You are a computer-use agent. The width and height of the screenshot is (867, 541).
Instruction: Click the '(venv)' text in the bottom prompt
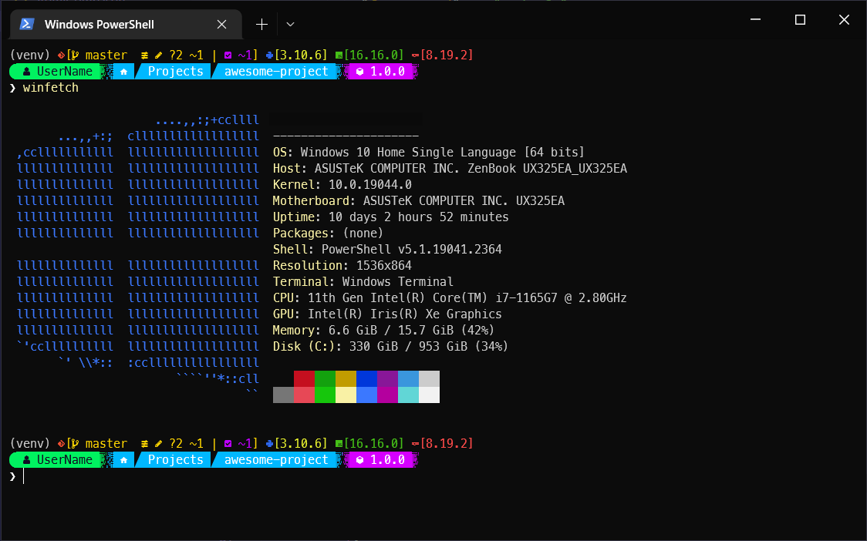coord(30,444)
